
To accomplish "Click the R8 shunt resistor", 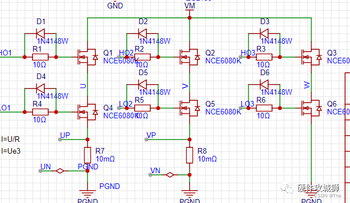I will pos(190,155).
